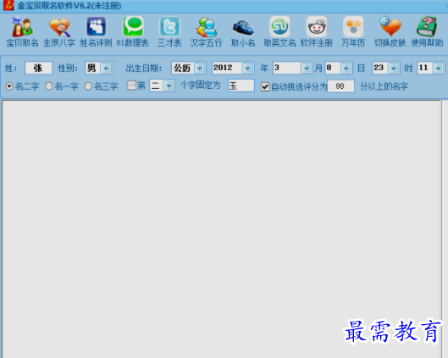This screenshot has height=358, width=448.
Task: Open the minute dropdown showing 11
Action: coord(438,69)
